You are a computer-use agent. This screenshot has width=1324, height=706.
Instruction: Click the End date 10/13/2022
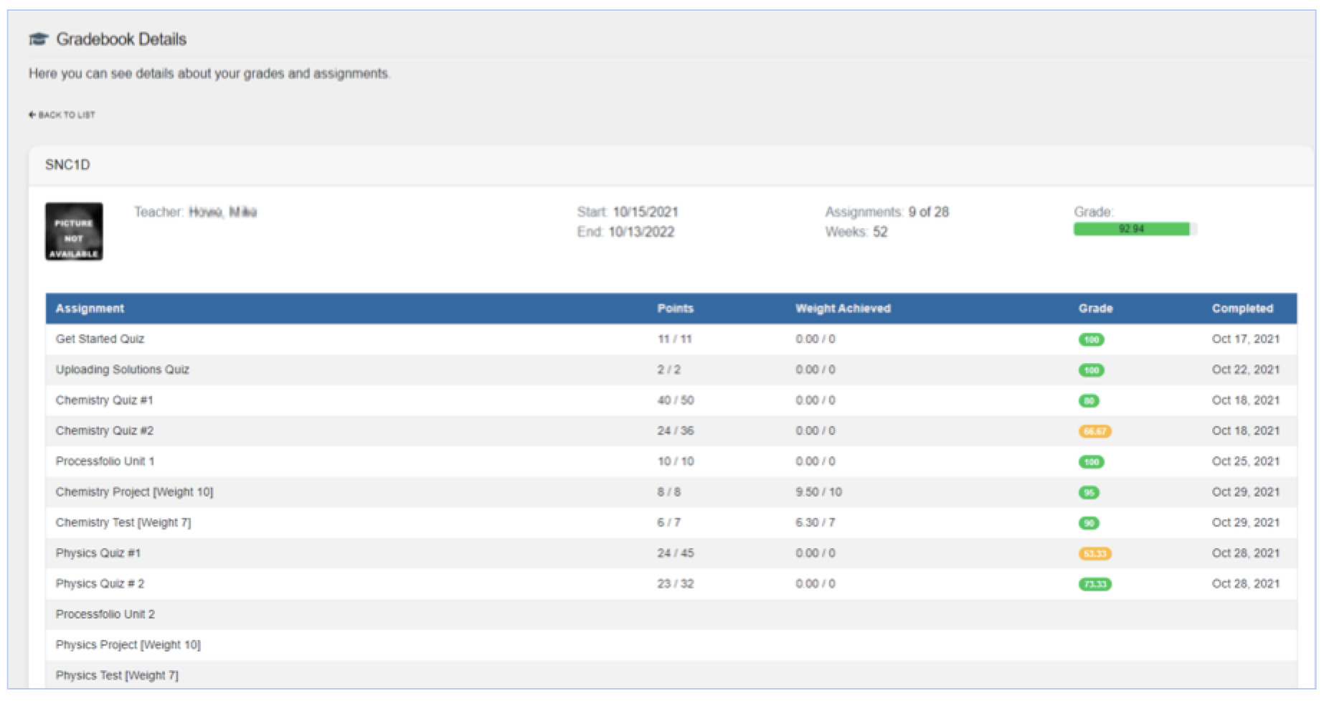(641, 232)
